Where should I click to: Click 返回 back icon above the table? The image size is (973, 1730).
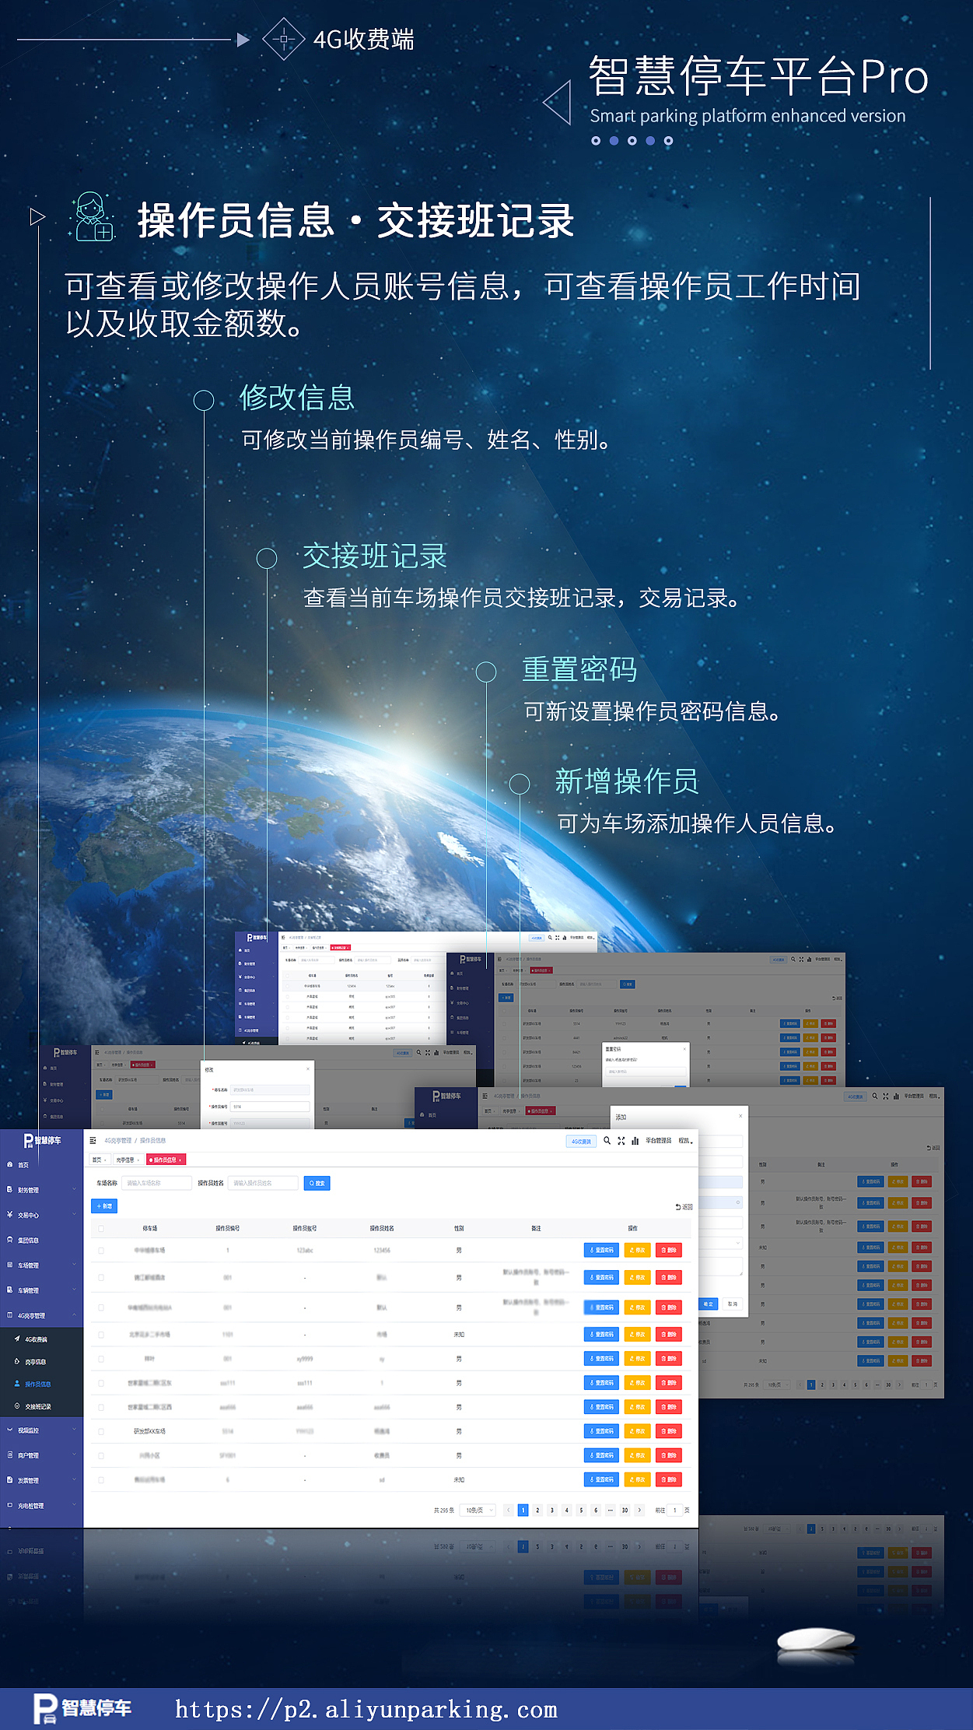684,1207
